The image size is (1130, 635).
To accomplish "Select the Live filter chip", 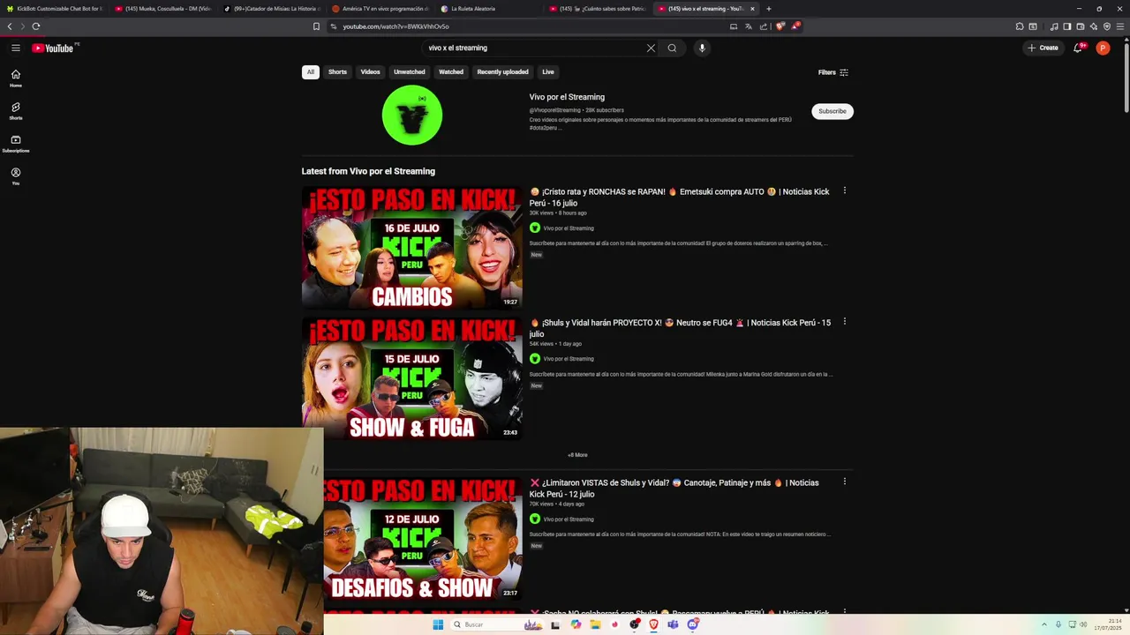I will (548, 72).
